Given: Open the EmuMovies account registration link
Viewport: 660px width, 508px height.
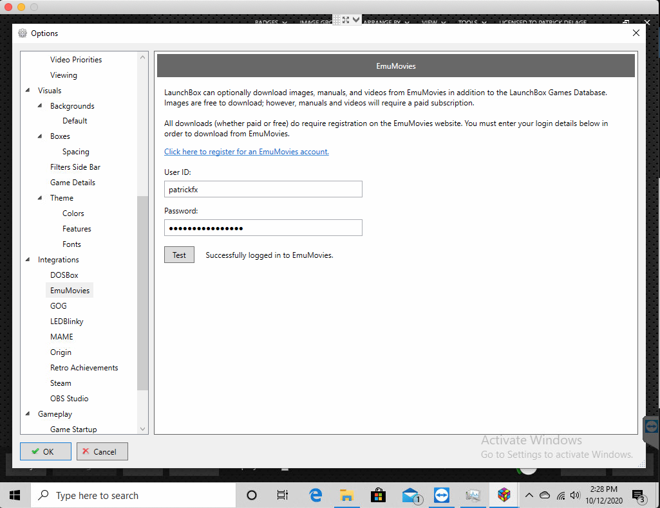Looking at the screenshot, I should pyautogui.click(x=246, y=152).
